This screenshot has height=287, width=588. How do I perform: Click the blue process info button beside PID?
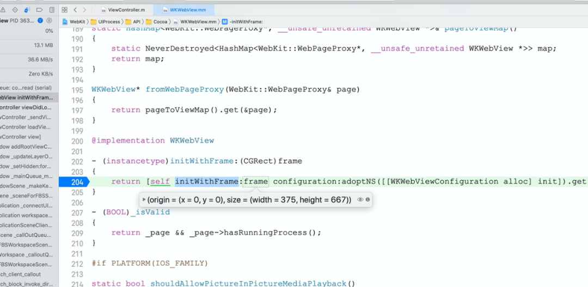coord(40,21)
